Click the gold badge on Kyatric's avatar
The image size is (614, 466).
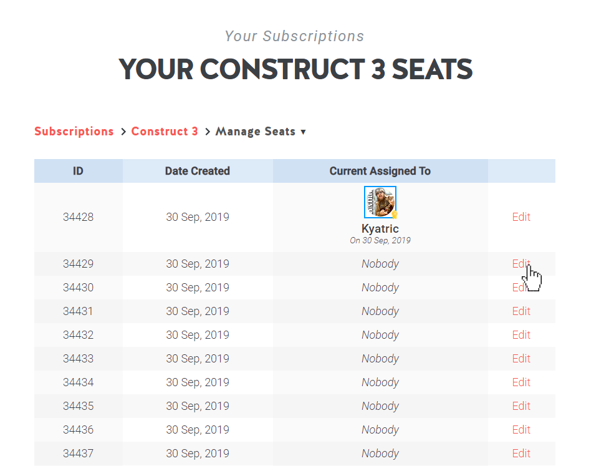coord(395,215)
